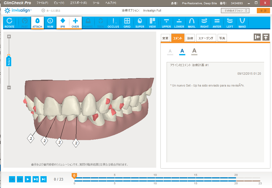This screenshot has width=272, height=188.
Task: Switch to the ステージング tab
Action: pyautogui.click(x=206, y=38)
